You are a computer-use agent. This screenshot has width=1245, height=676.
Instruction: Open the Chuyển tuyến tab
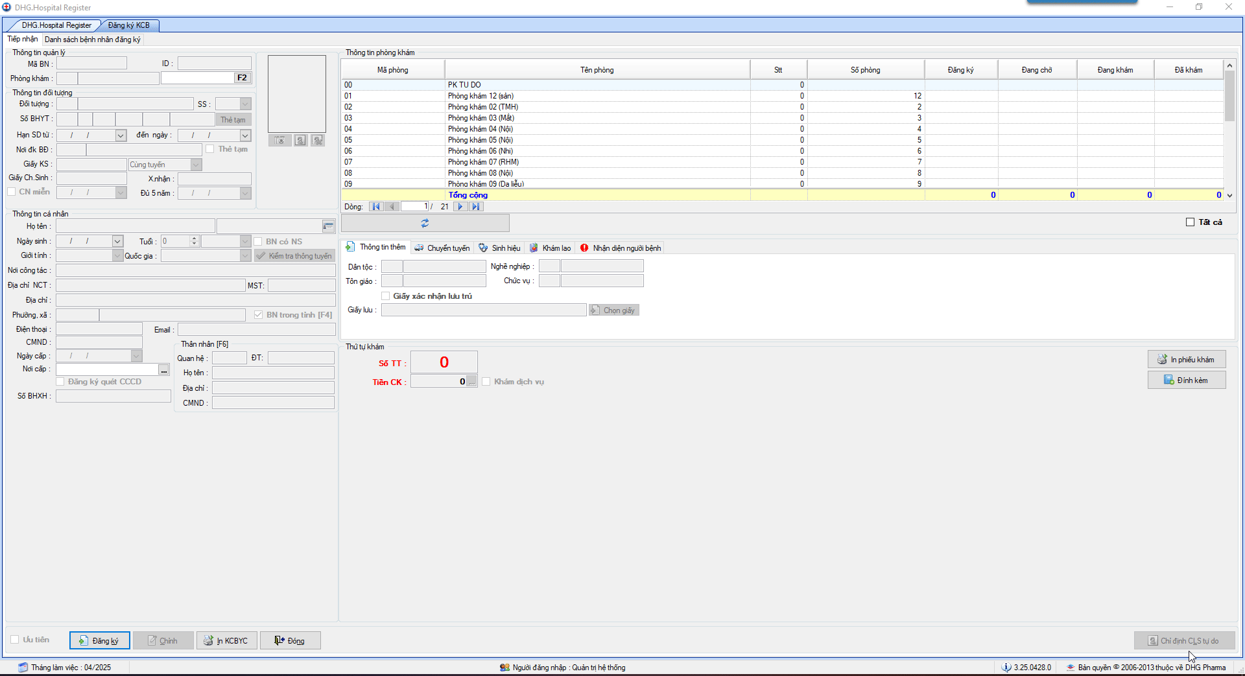coord(442,248)
